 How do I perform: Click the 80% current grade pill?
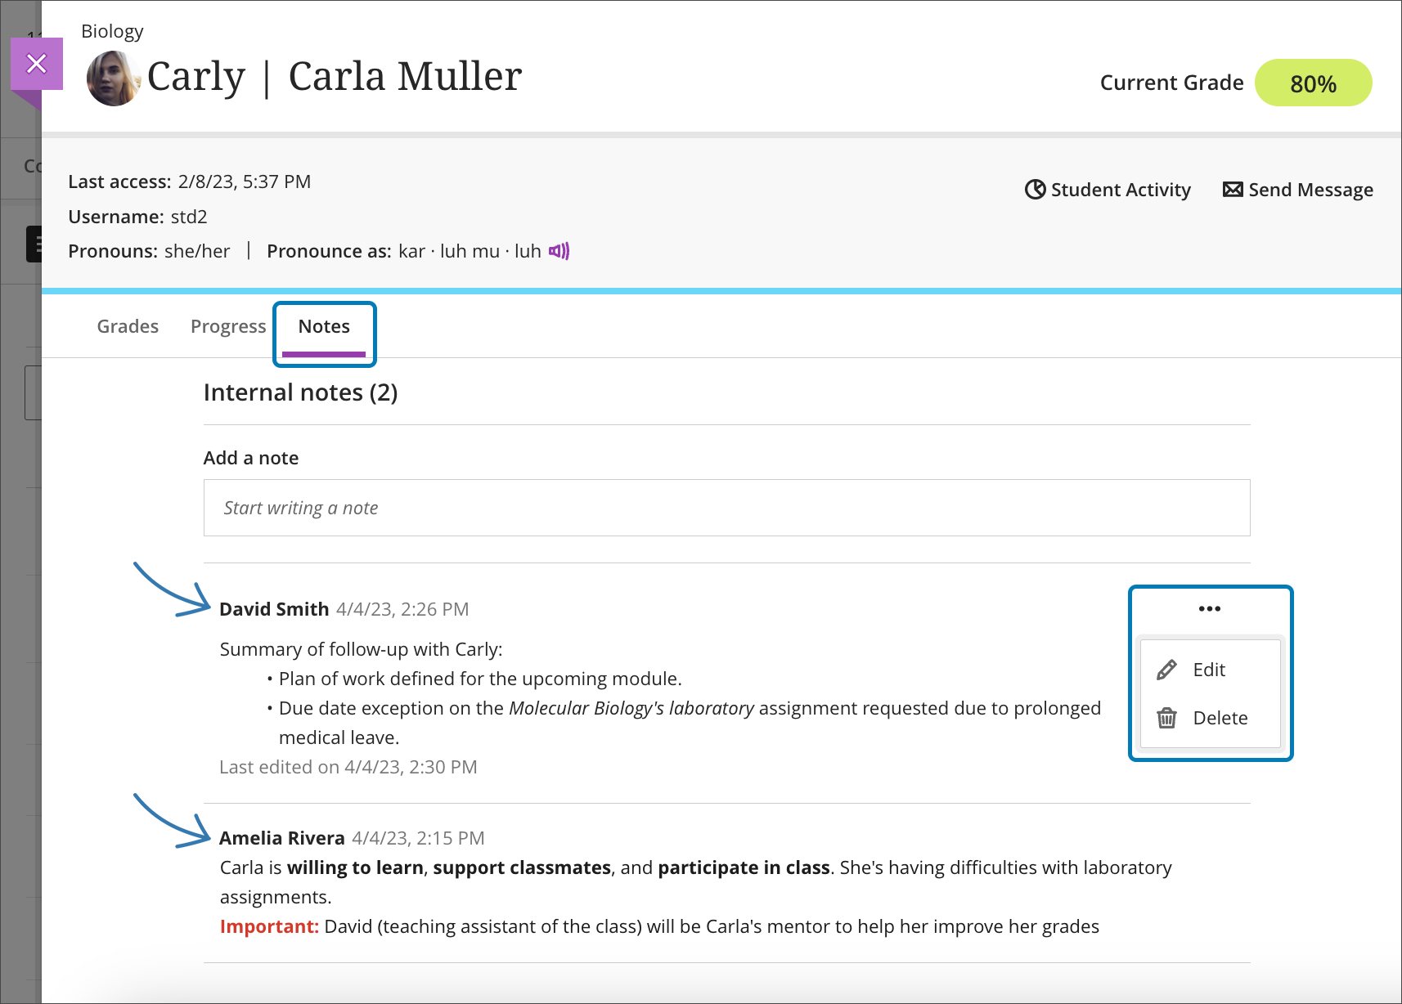1312,83
